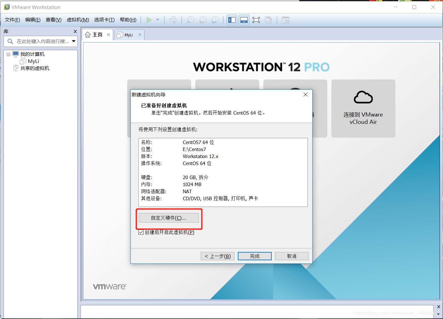Screen dimensions: 443x319
Task: Click the 硬盘 value 20 GB, 拆分
Action: click(195, 178)
